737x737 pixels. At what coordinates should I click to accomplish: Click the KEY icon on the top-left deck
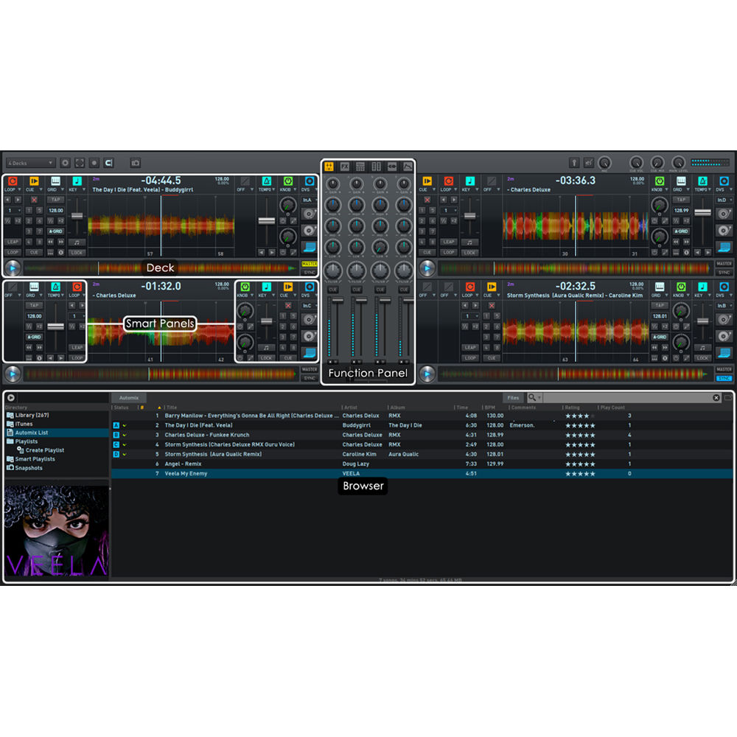77,181
